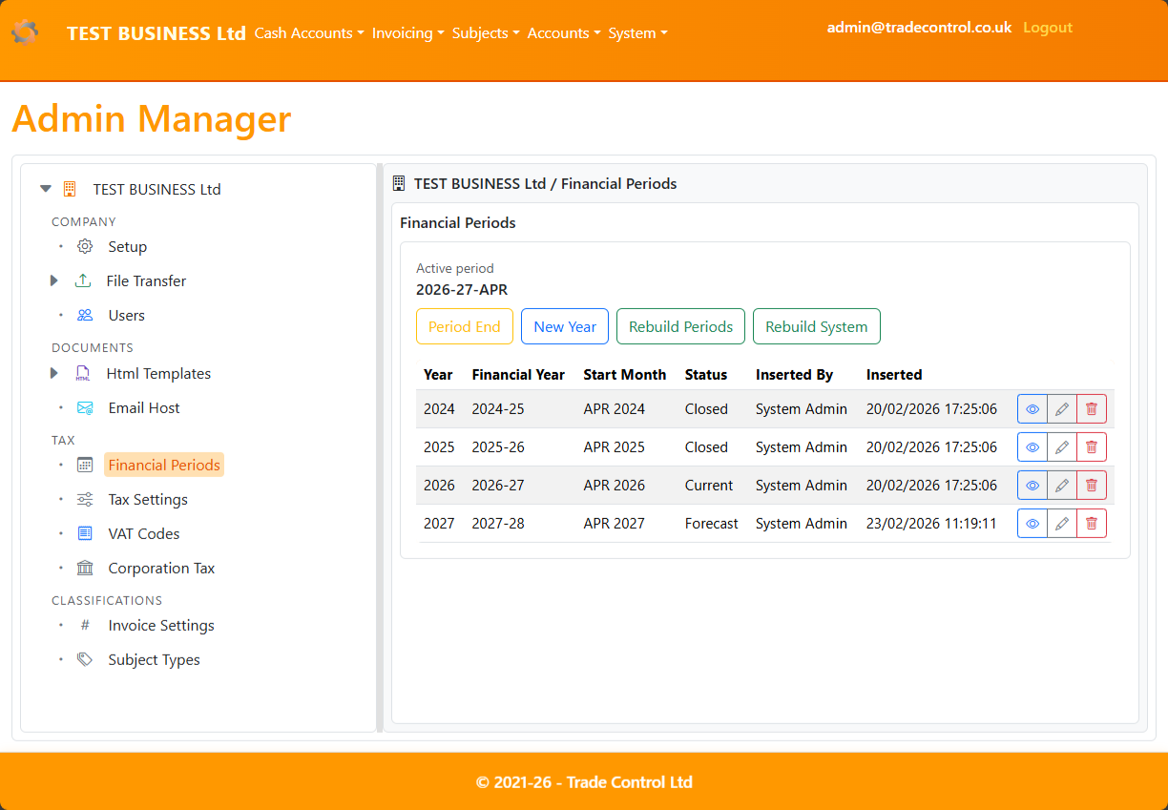Show details of 2027 Forecast via eye icon

pyautogui.click(x=1032, y=523)
